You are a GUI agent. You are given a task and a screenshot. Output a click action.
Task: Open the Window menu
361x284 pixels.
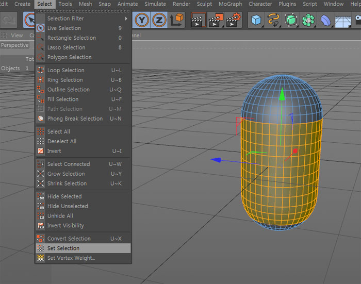[x=334, y=4]
